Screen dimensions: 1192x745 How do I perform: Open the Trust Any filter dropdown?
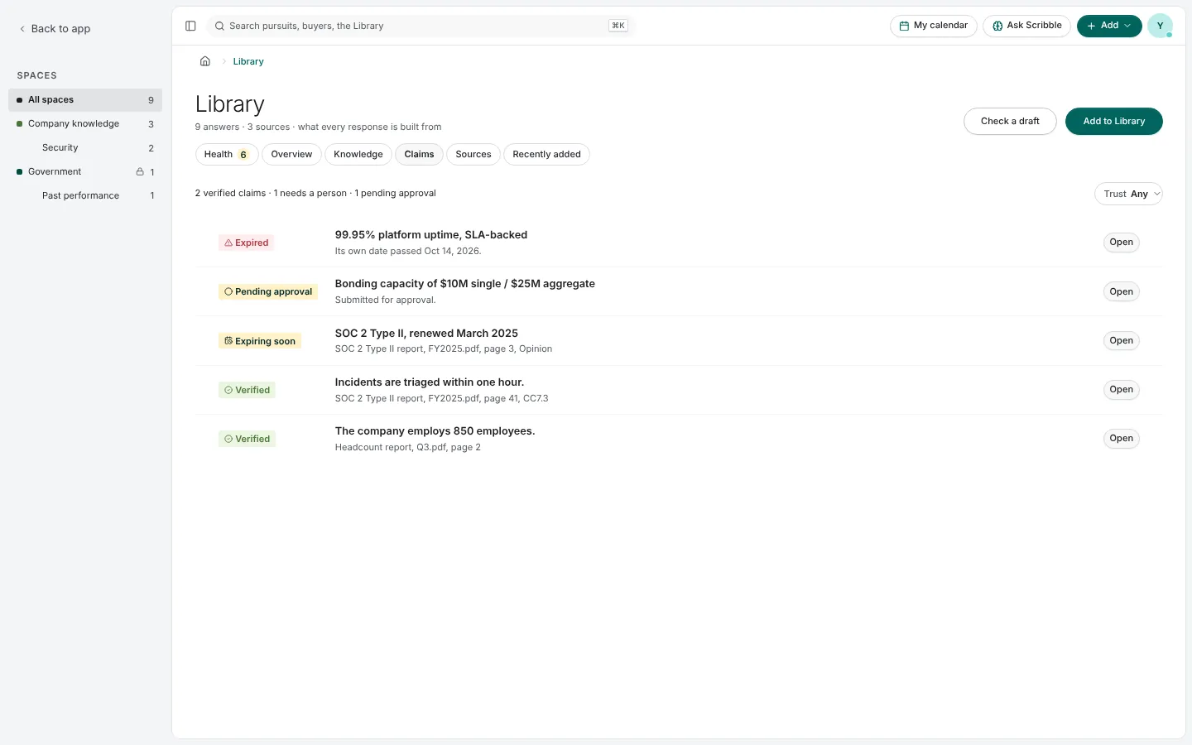[1128, 194]
